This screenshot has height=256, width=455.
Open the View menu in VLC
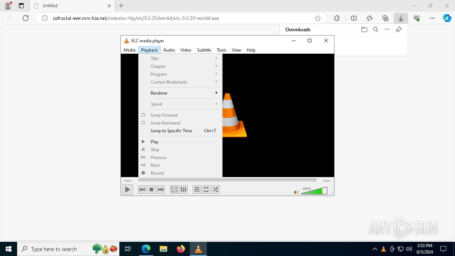[236, 50]
